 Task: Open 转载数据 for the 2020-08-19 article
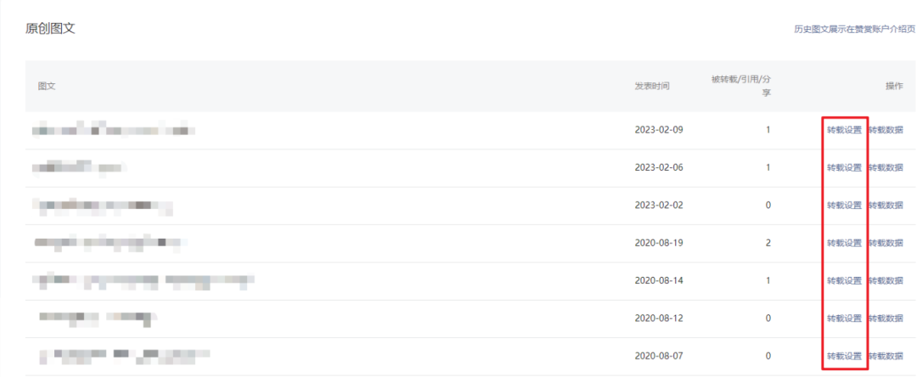886,243
